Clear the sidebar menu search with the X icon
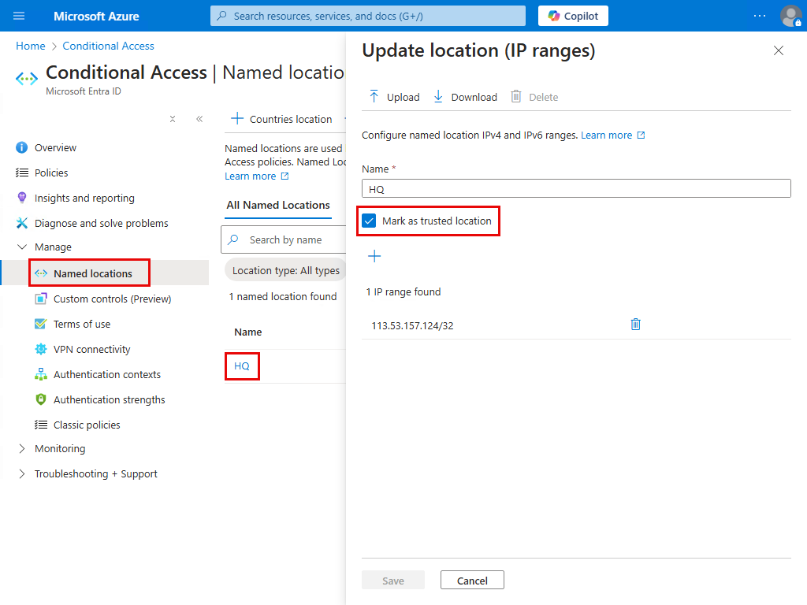The width and height of the screenshot is (807, 605). tap(173, 119)
